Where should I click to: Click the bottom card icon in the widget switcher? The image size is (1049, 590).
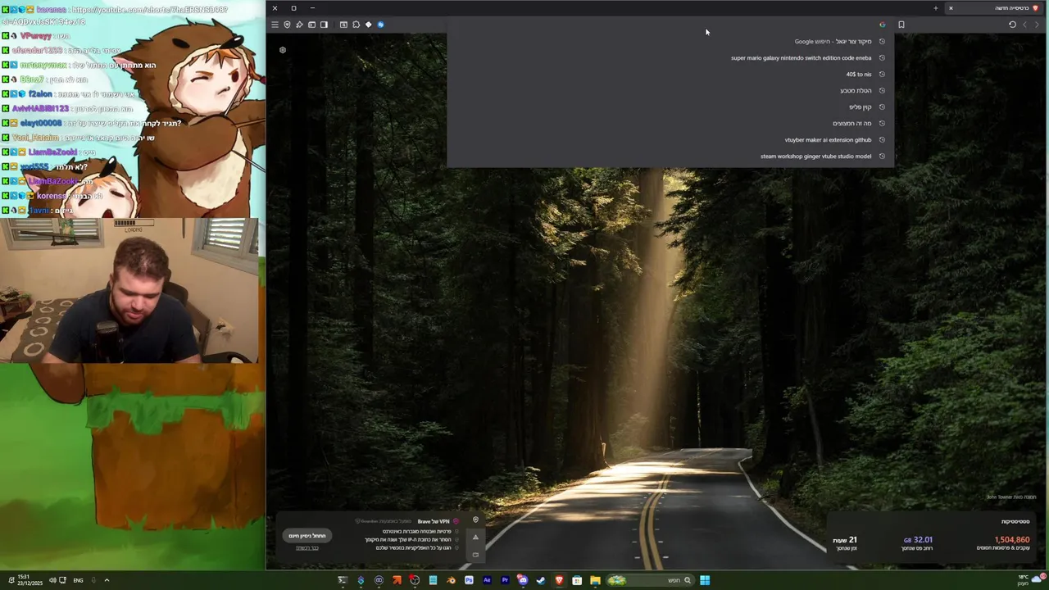pyautogui.click(x=475, y=555)
